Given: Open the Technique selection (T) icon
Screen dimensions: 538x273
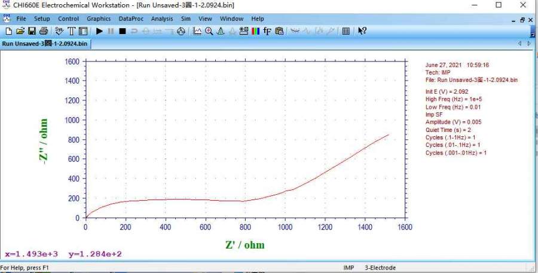Looking at the screenshot, I should tap(71, 31).
